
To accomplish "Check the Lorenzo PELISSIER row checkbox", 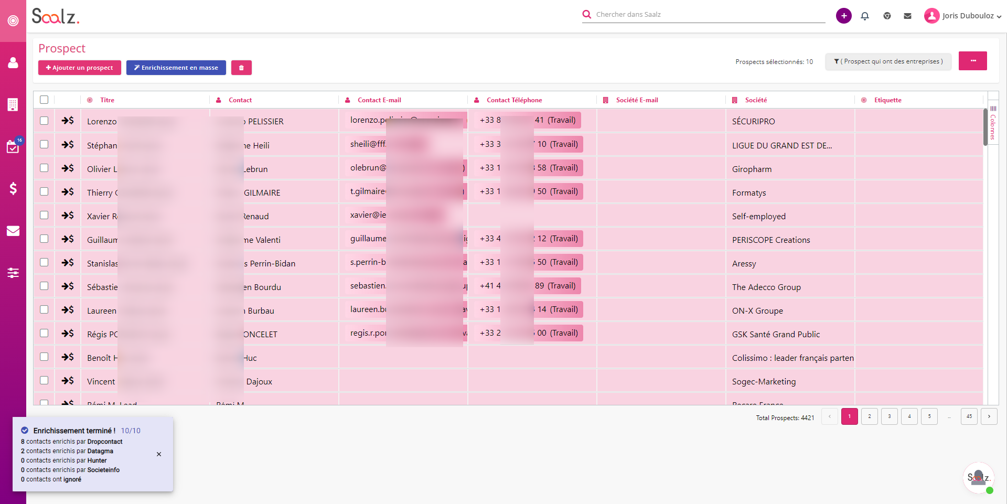I will coord(44,121).
